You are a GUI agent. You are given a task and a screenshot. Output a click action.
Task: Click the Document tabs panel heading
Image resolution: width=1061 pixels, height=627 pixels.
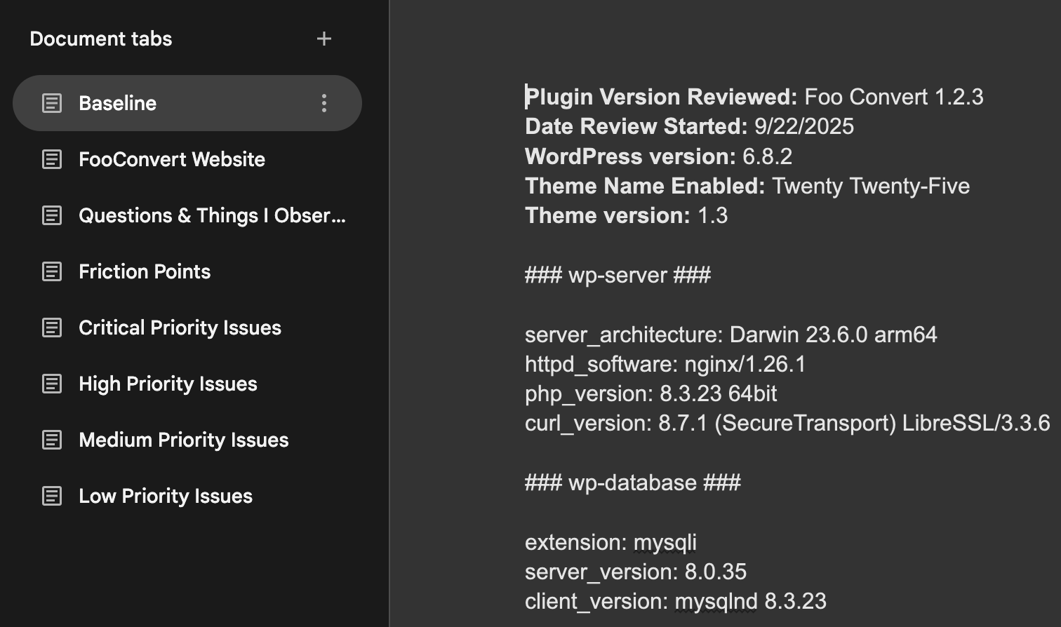(101, 39)
